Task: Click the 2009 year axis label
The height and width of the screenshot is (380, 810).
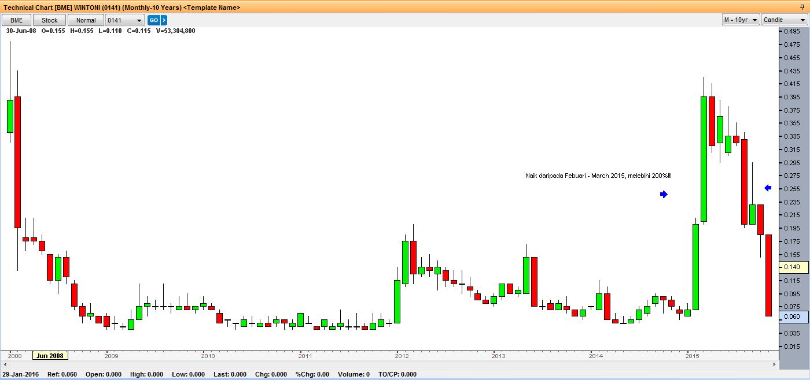Action: 111,356
